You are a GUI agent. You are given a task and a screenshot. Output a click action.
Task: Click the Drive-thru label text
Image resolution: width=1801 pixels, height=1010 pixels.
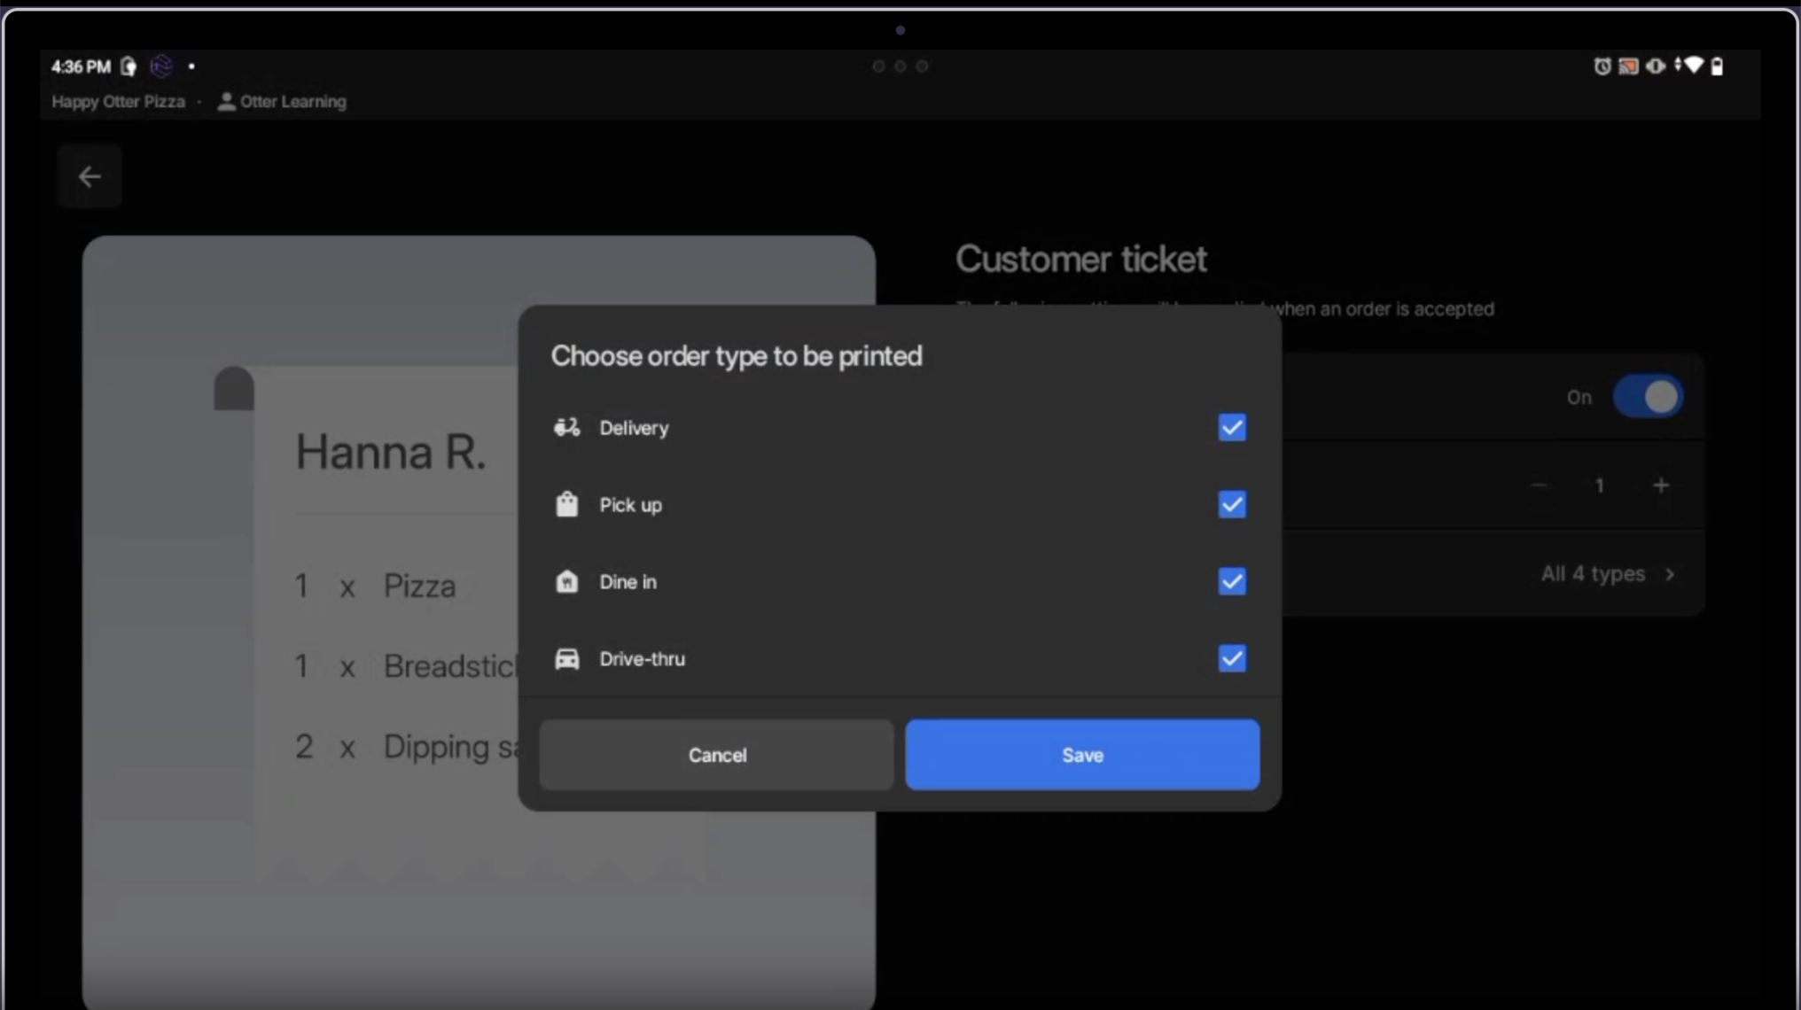pyautogui.click(x=642, y=659)
